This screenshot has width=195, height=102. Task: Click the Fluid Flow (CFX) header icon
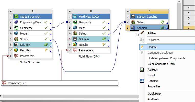75,16
